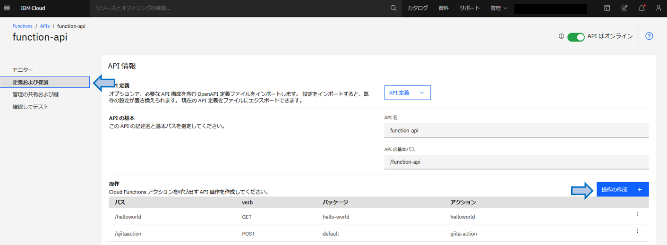Click the default package cell
This screenshot has height=245, width=667.
[331, 234]
